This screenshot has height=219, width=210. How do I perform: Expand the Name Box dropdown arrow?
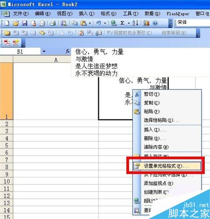click(x=44, y=51)
